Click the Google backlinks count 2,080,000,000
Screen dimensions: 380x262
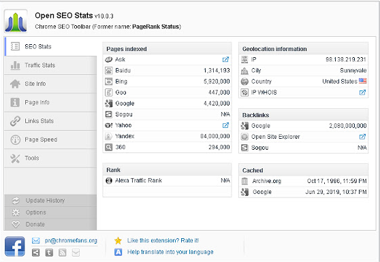coord(348,126)
